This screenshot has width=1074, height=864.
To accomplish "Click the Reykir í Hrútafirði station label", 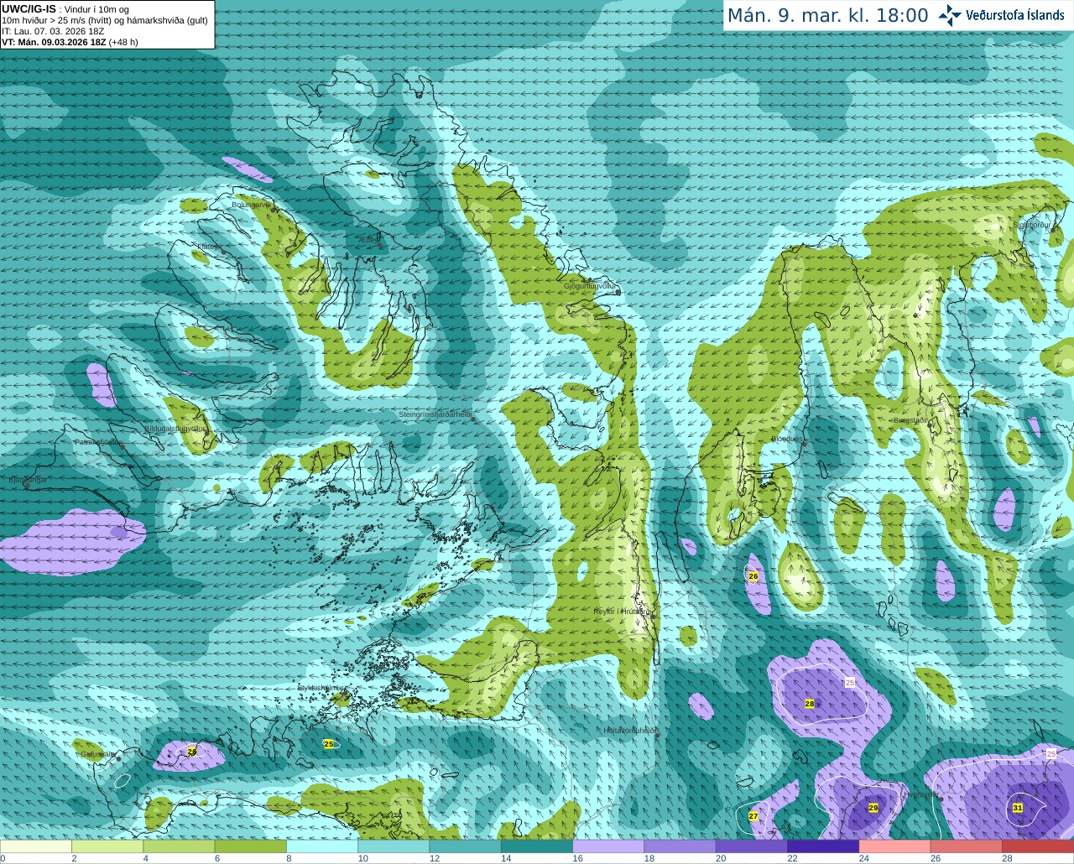I will pos(622,612).
